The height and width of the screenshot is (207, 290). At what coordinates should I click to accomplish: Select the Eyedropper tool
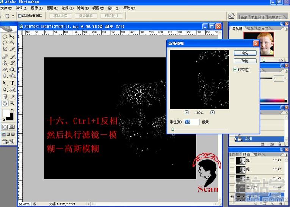[x=12, y=97]
